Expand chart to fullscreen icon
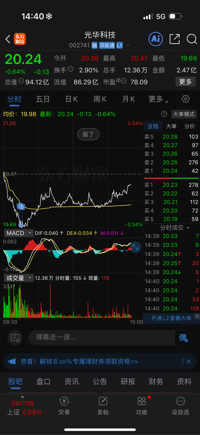The width and height of the screenshot is (200, 435). [x=136, y=247]
